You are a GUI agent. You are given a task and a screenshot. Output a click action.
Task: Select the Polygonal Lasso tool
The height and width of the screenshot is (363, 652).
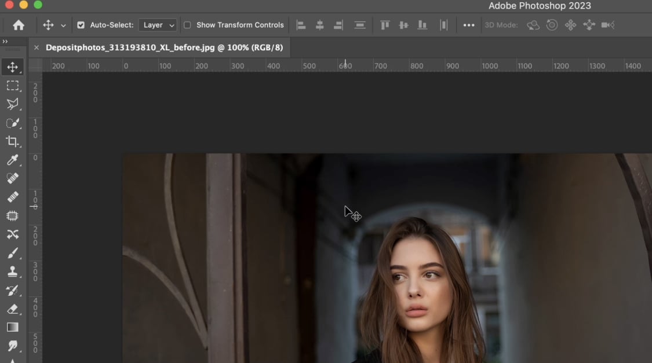pyautogui.click(x=13, y=104)
